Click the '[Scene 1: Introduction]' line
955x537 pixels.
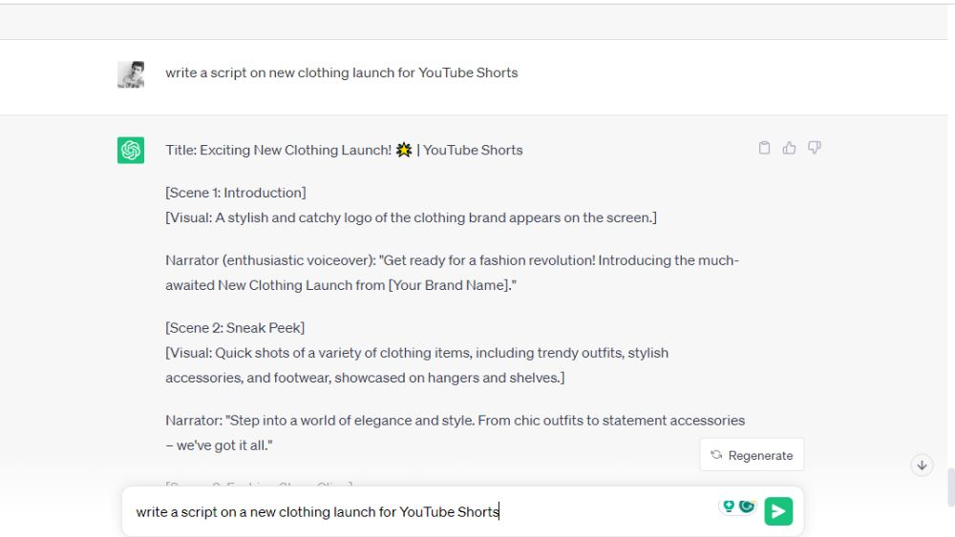[x=236, y=193]
